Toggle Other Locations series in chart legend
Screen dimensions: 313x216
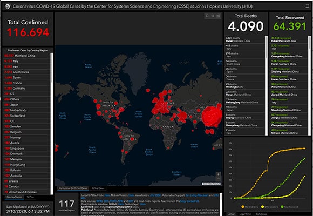(269, 207)
